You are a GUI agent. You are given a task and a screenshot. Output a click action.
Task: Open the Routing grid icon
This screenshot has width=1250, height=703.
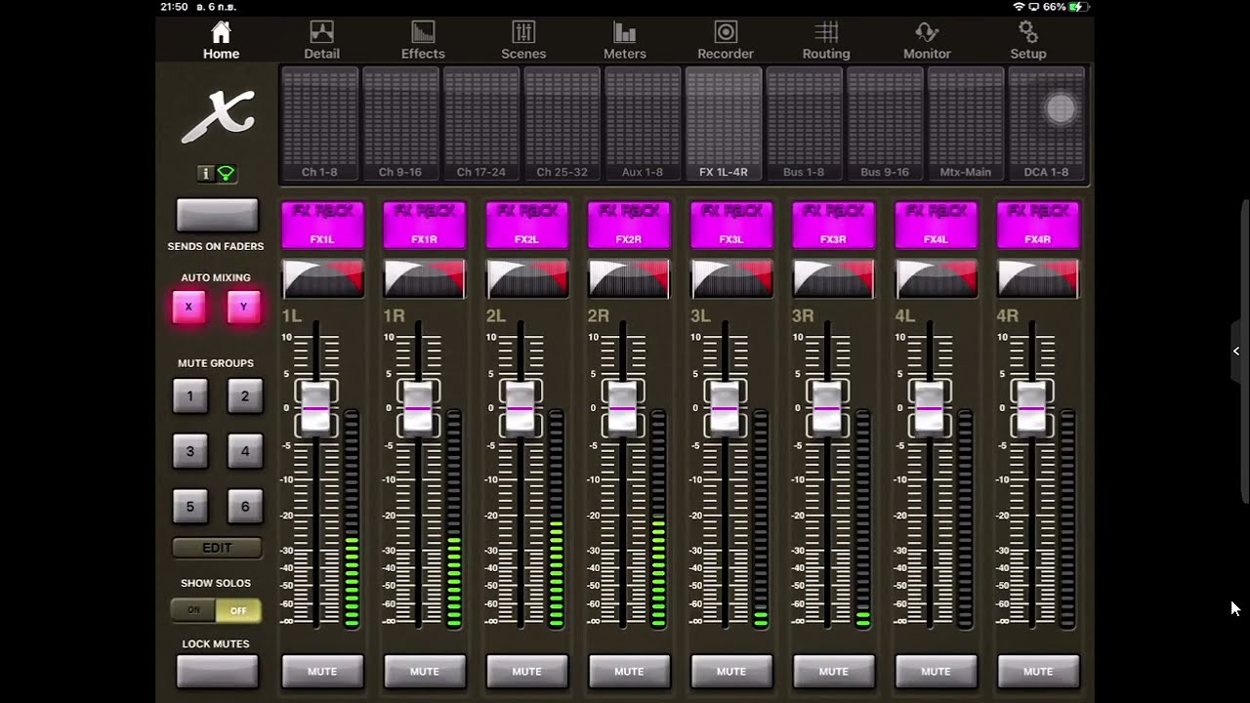point(826,33)
